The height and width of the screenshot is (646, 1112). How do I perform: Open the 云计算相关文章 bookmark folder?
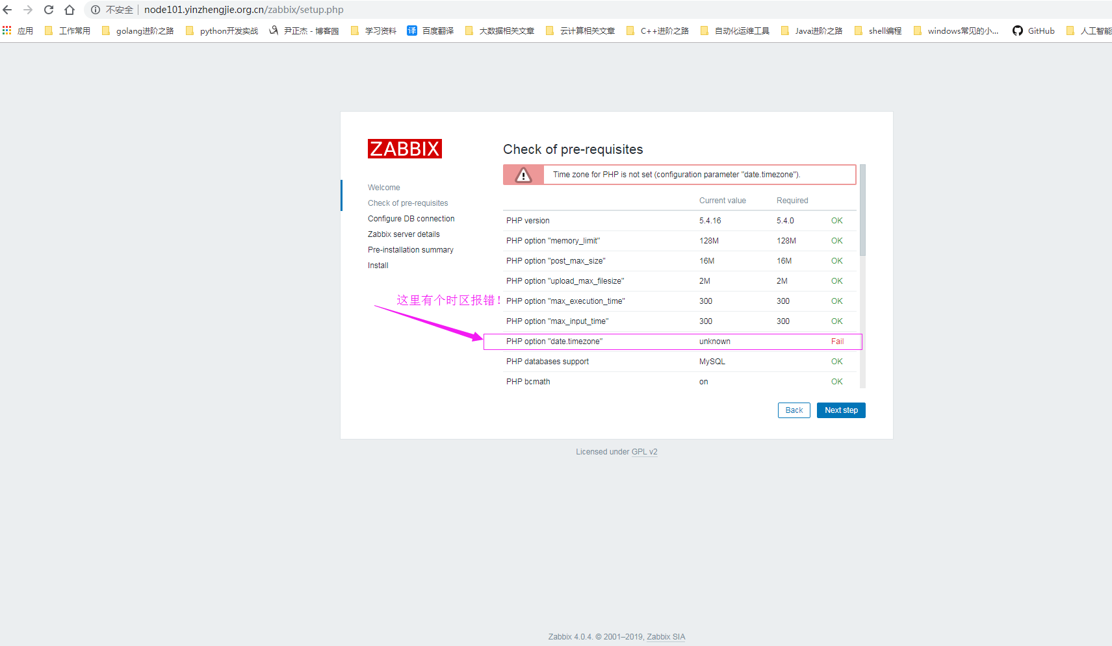pos(580,31)
